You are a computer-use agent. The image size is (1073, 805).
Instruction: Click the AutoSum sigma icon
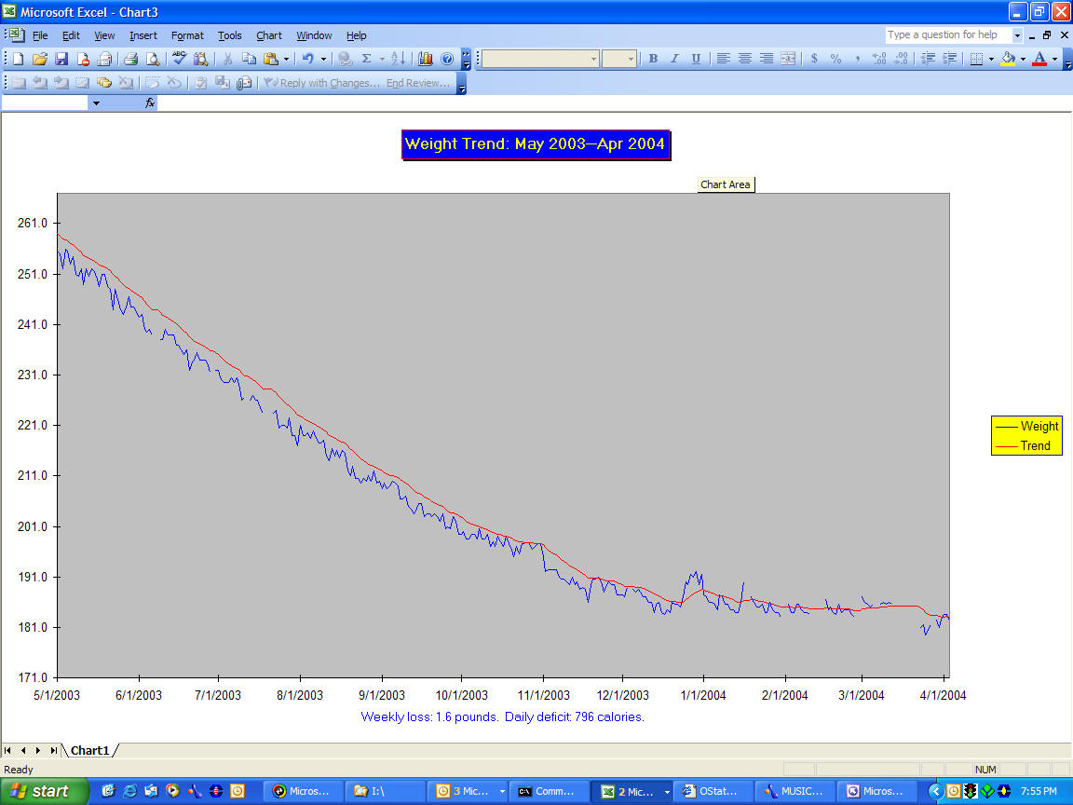(367, 60)
